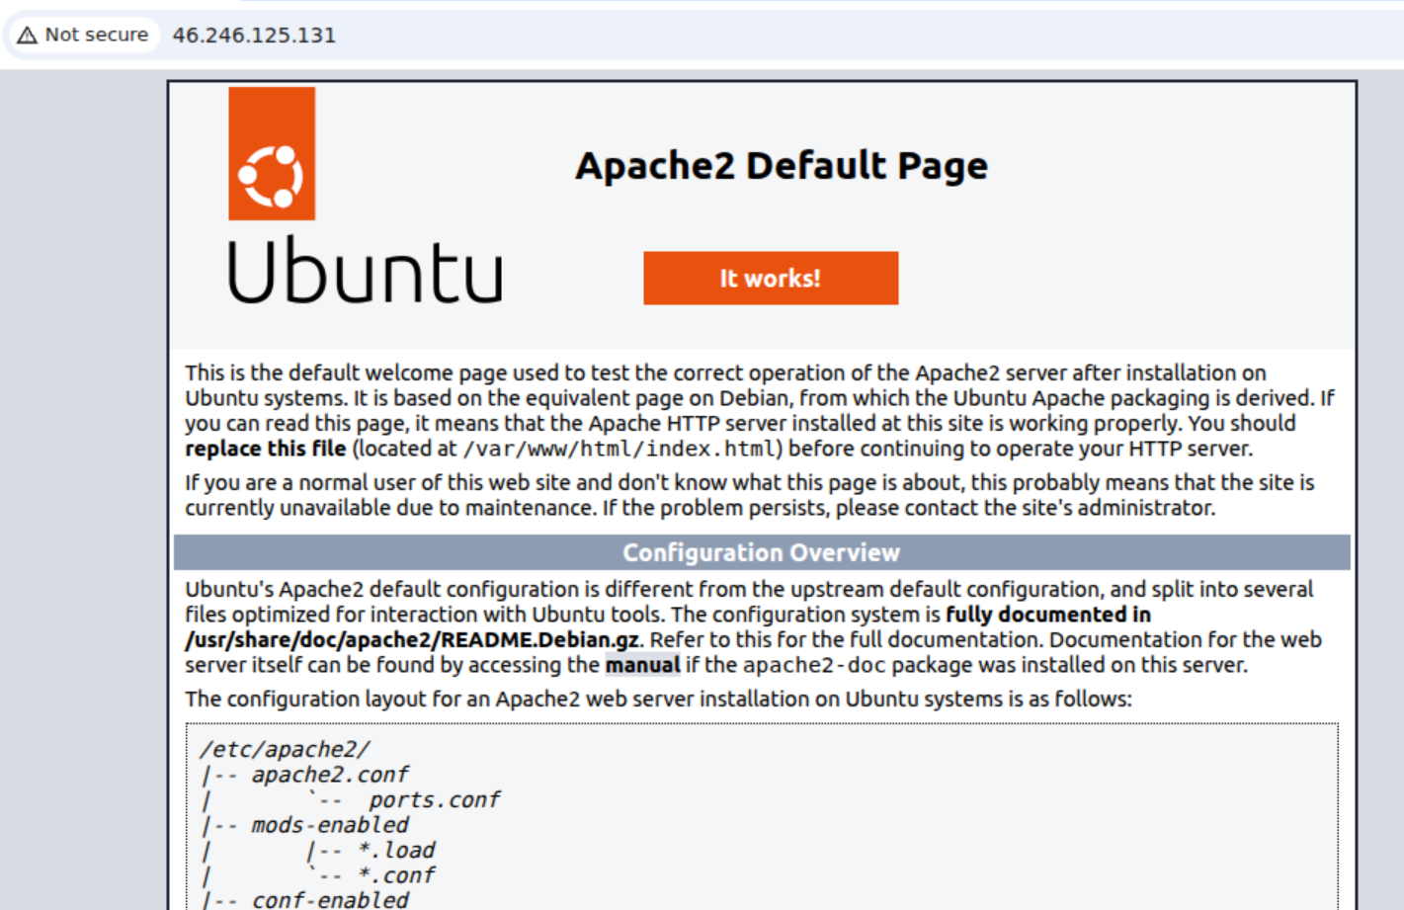Click the '/etc/apache2/' tree root line
The image size is (1404, 910).
click(286, 749)
